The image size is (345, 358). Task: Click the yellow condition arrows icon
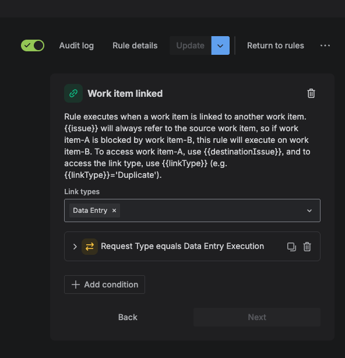[x=90, y=247]
